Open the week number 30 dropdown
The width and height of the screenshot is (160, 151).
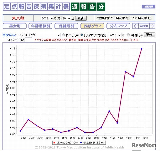(66, 18)
